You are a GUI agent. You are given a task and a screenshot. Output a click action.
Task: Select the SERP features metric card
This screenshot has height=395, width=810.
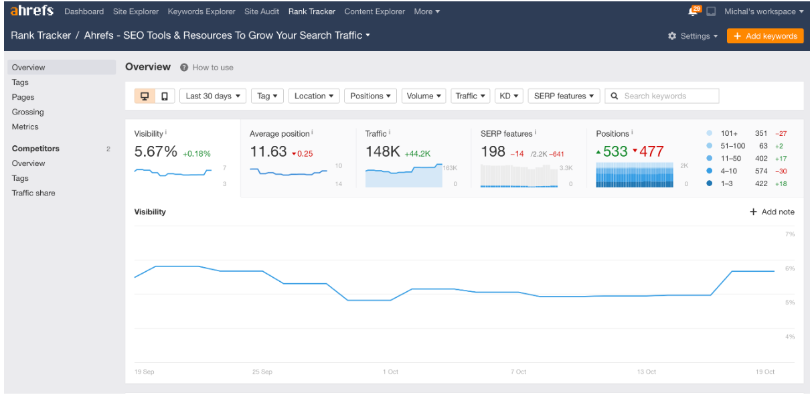tap(528, 159)
